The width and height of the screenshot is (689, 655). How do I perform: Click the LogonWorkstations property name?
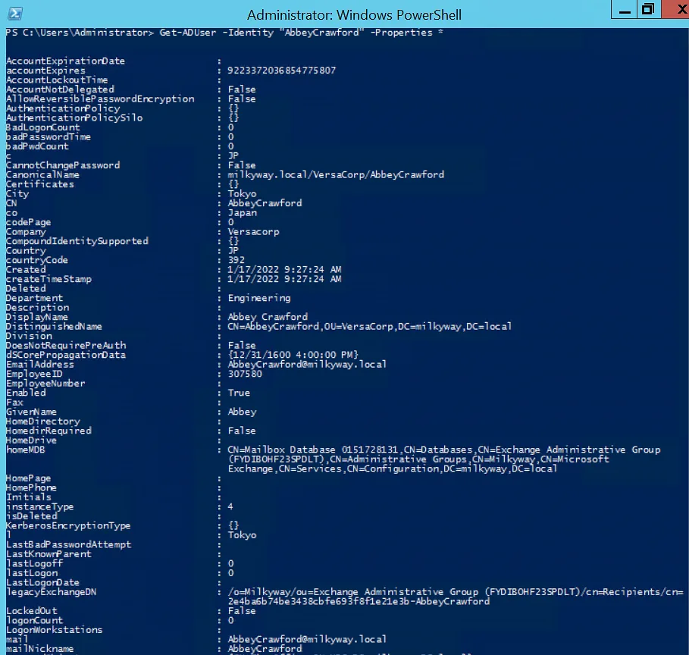click(55, 630)
